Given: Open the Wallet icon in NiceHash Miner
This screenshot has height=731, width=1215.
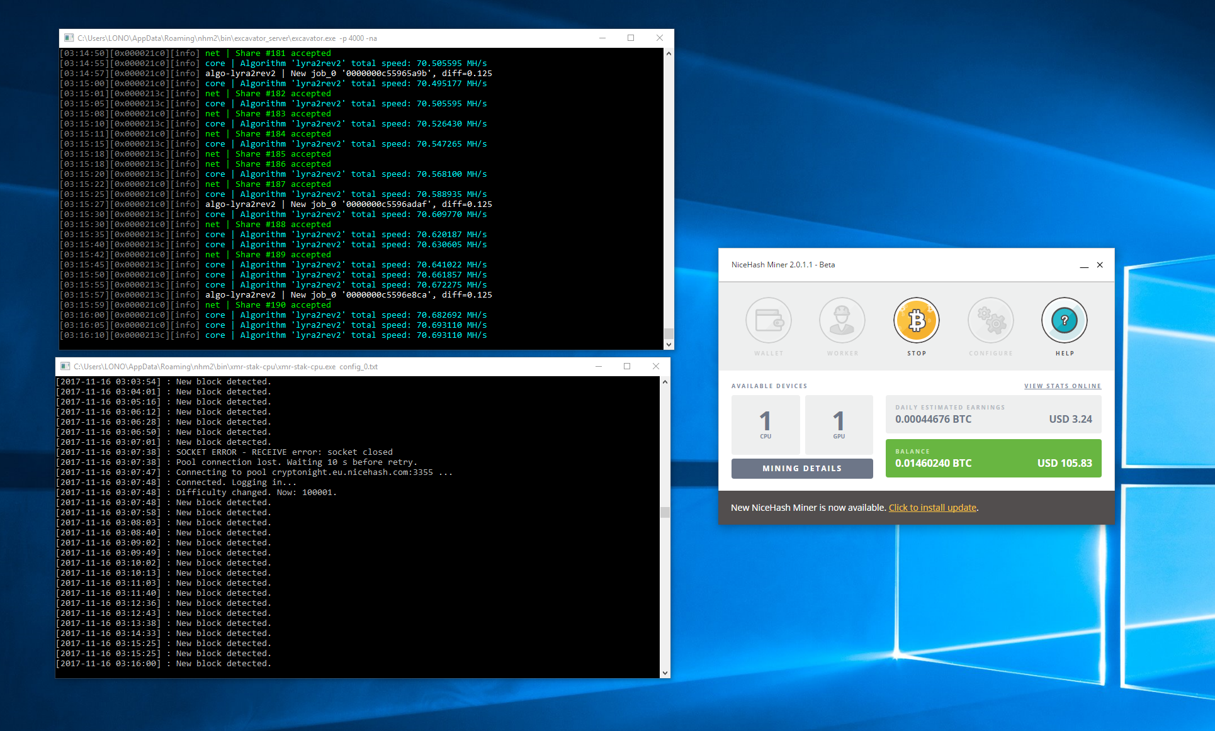Looking at the screenshot, I should point(769,320).
